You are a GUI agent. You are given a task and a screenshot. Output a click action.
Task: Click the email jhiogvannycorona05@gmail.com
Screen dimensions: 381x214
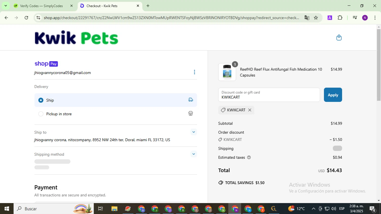click(62, 73)
